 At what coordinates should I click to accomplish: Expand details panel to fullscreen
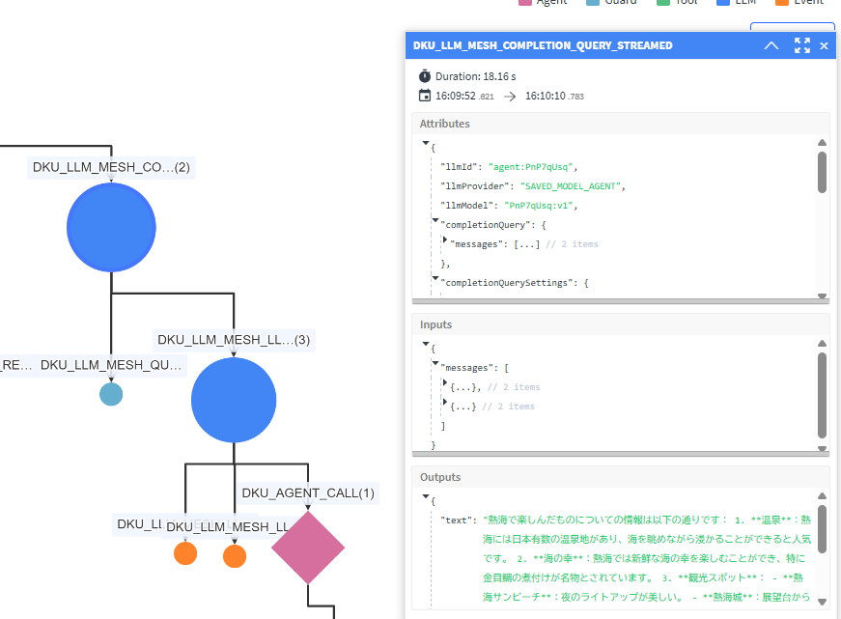click(x=801, y=45)
